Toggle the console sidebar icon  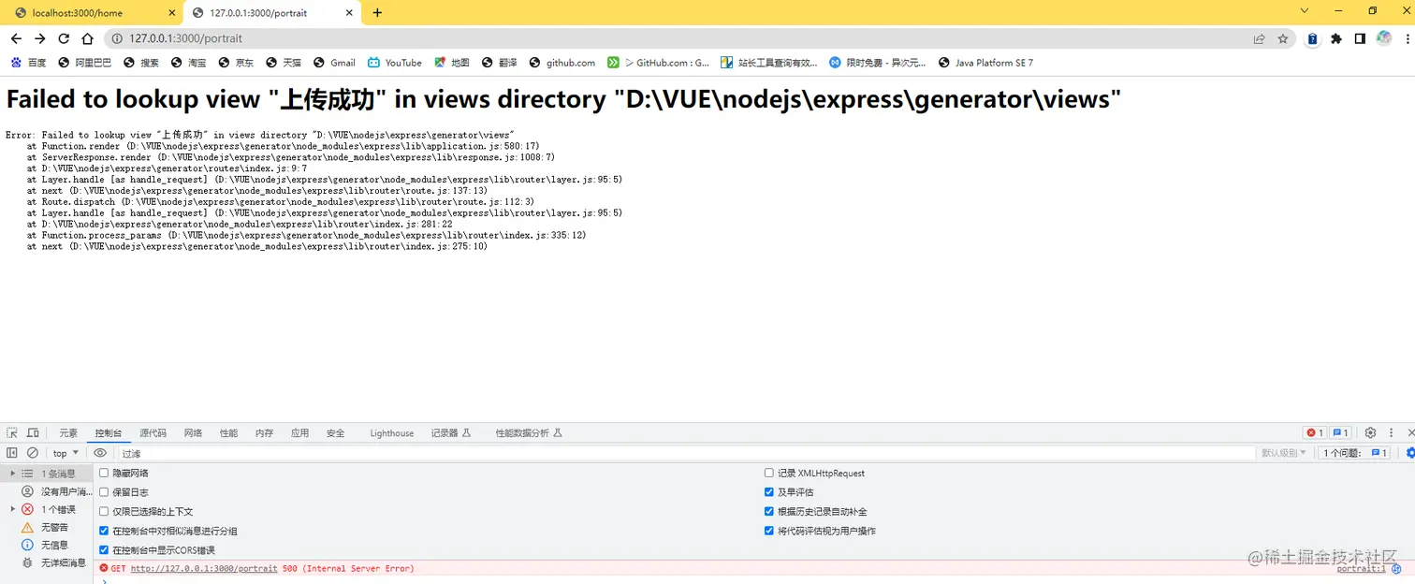click(12, 453)
